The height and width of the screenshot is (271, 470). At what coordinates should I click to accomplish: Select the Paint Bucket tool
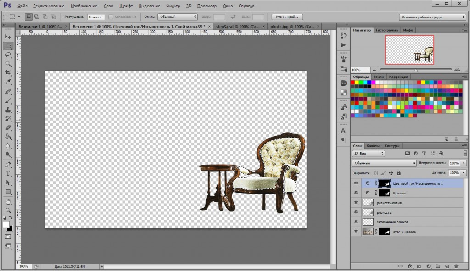click(8, 137)
